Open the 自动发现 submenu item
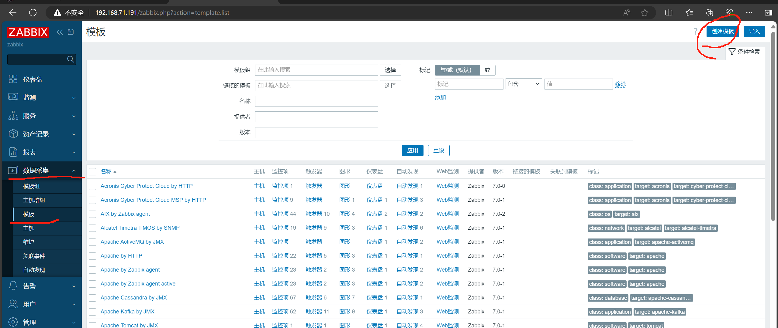 click(47, 270)
